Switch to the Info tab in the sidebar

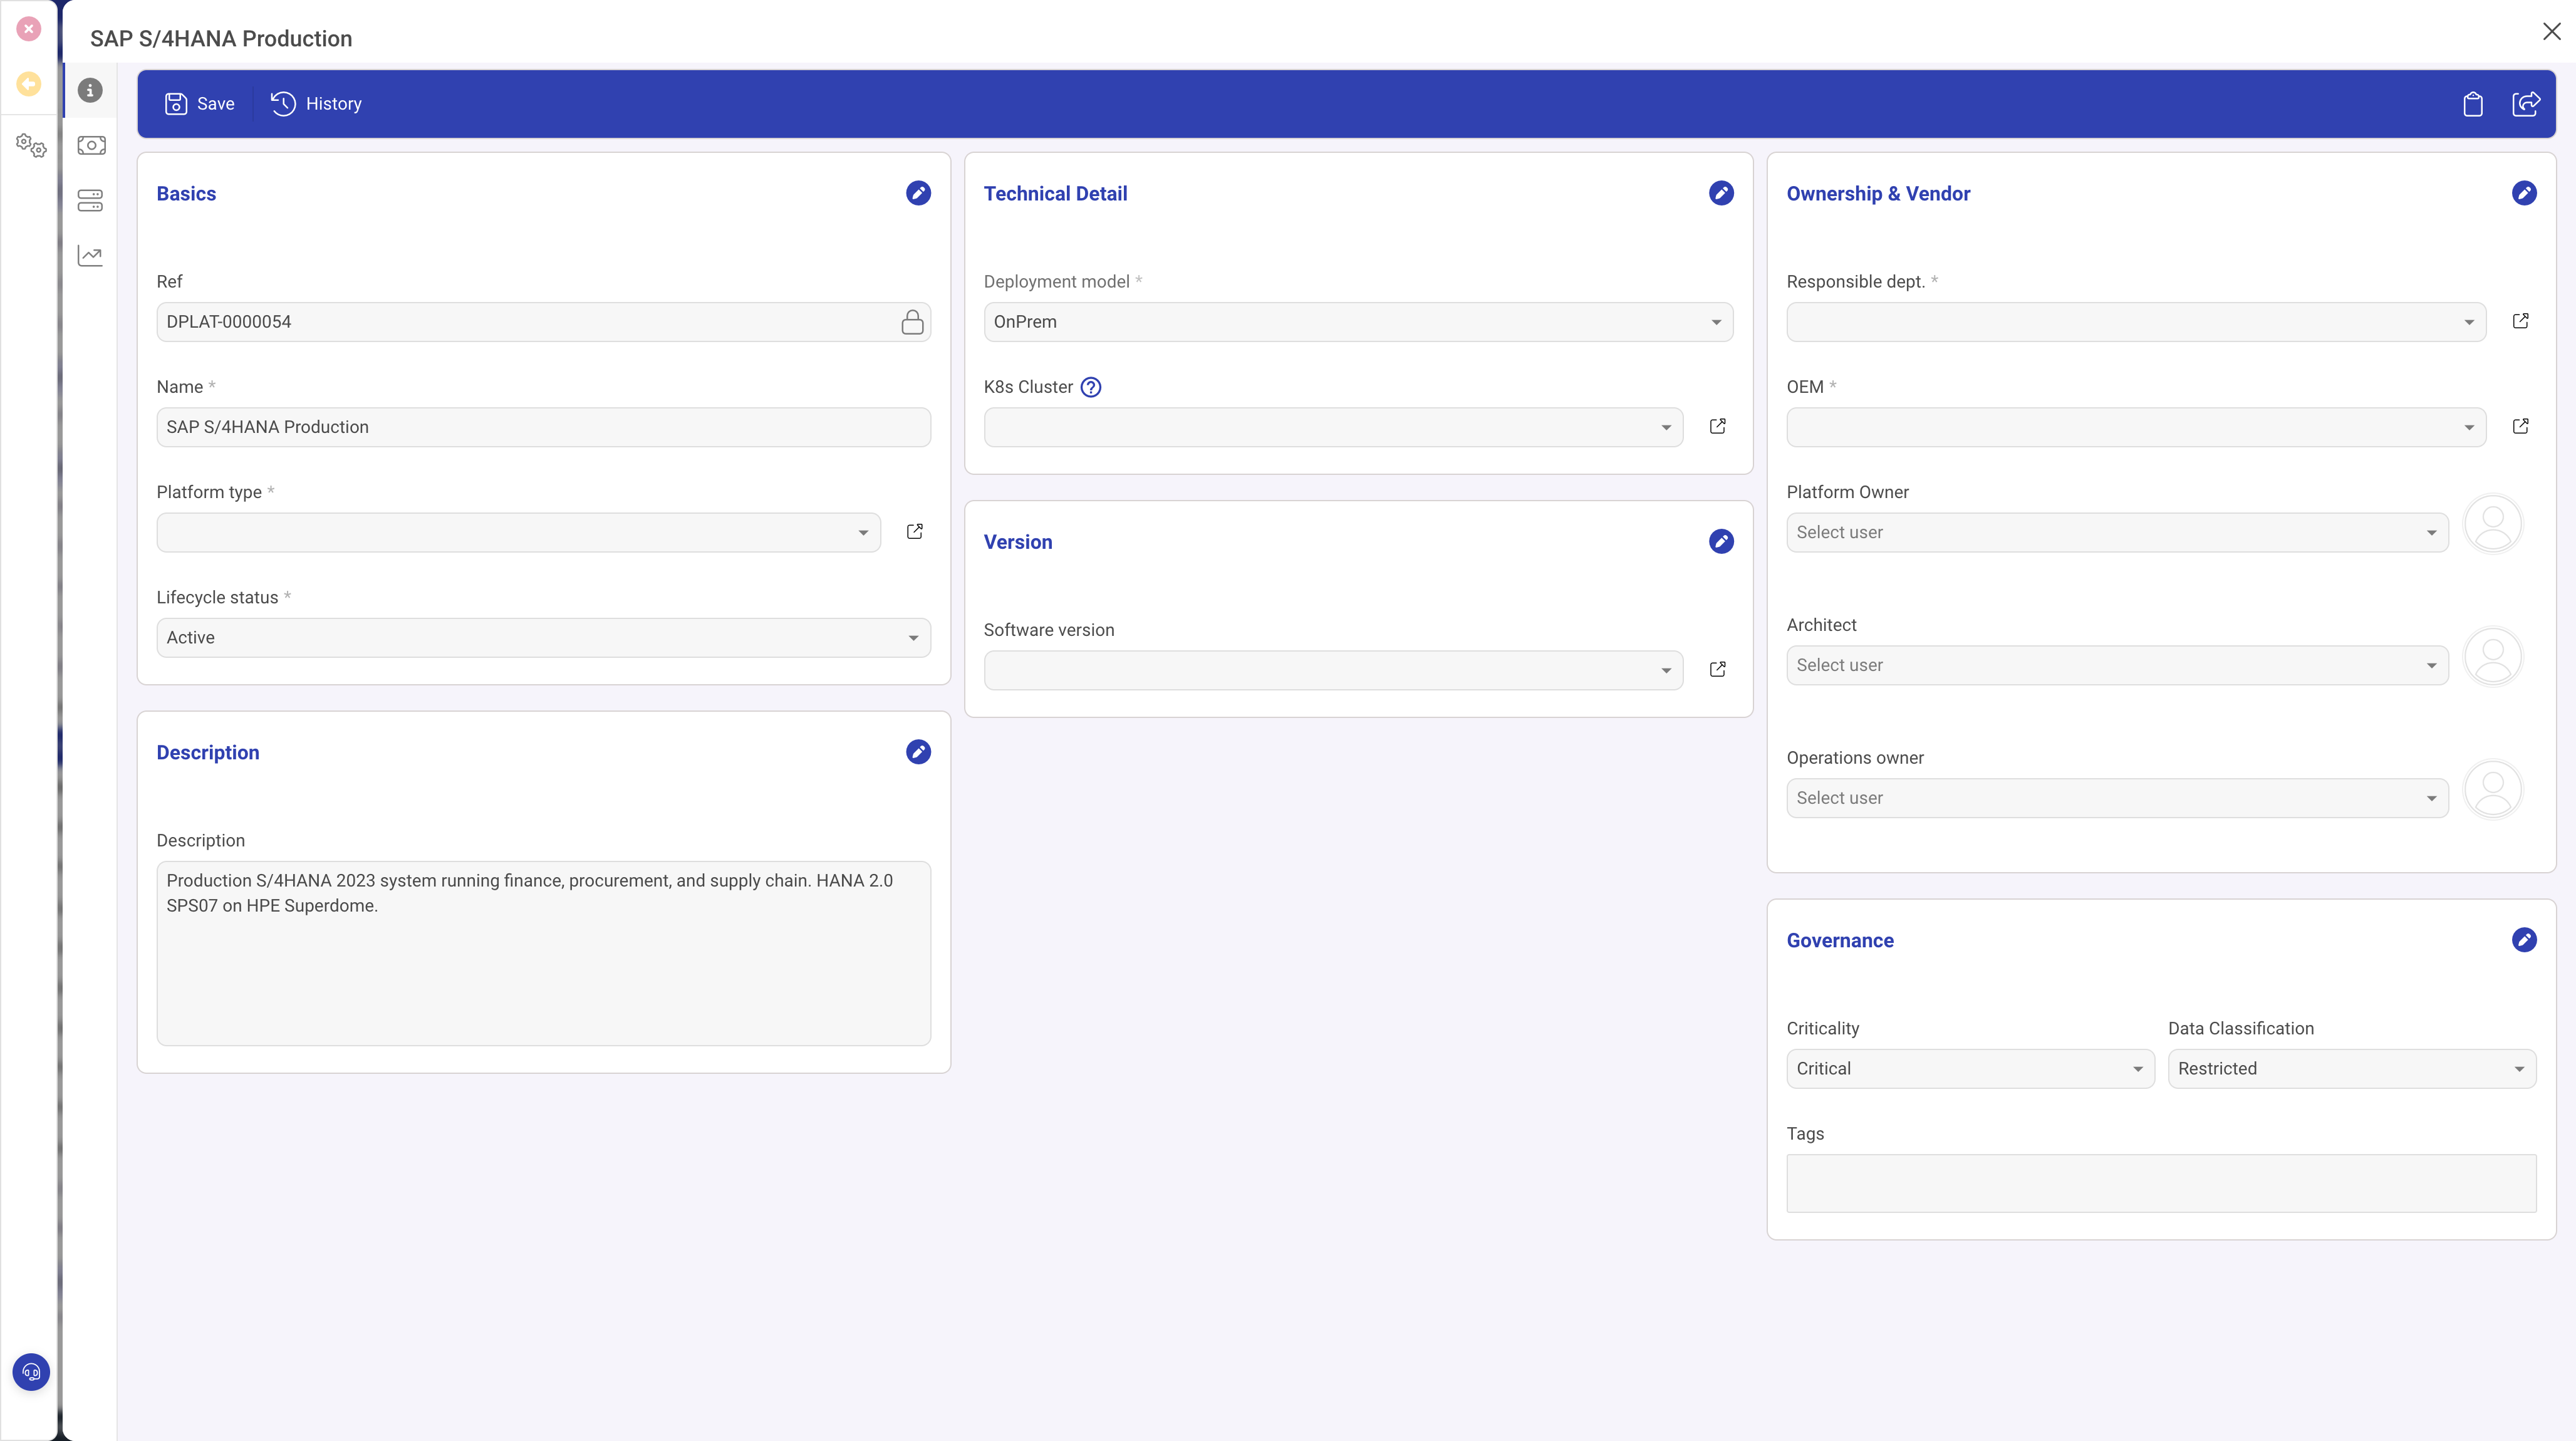click(91, 90)
